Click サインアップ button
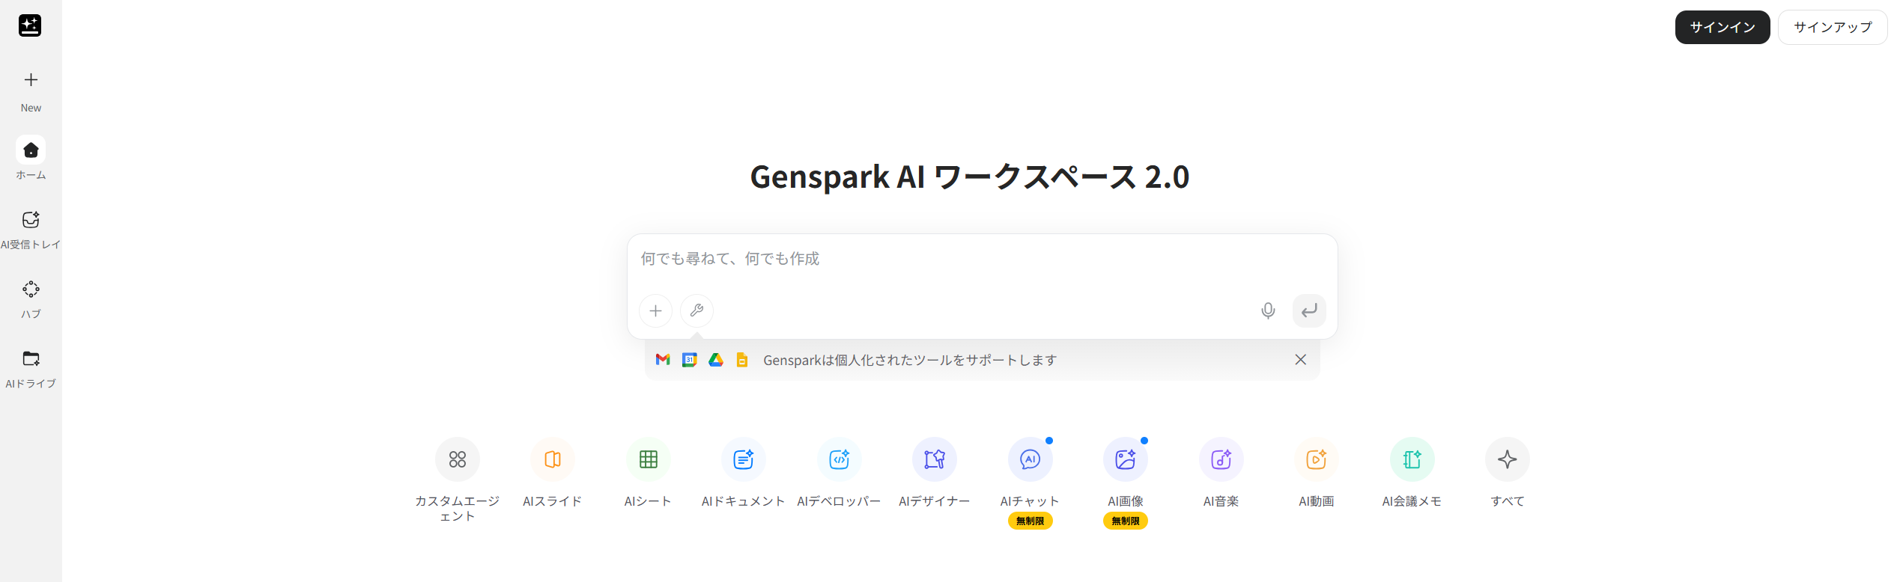The height and width of the screenshot is (582, 1900). 1832,28
